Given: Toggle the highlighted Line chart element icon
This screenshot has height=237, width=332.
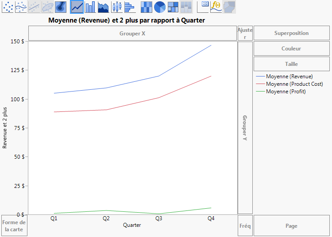Looking at the screenshot, I should (x=77, y=7).
